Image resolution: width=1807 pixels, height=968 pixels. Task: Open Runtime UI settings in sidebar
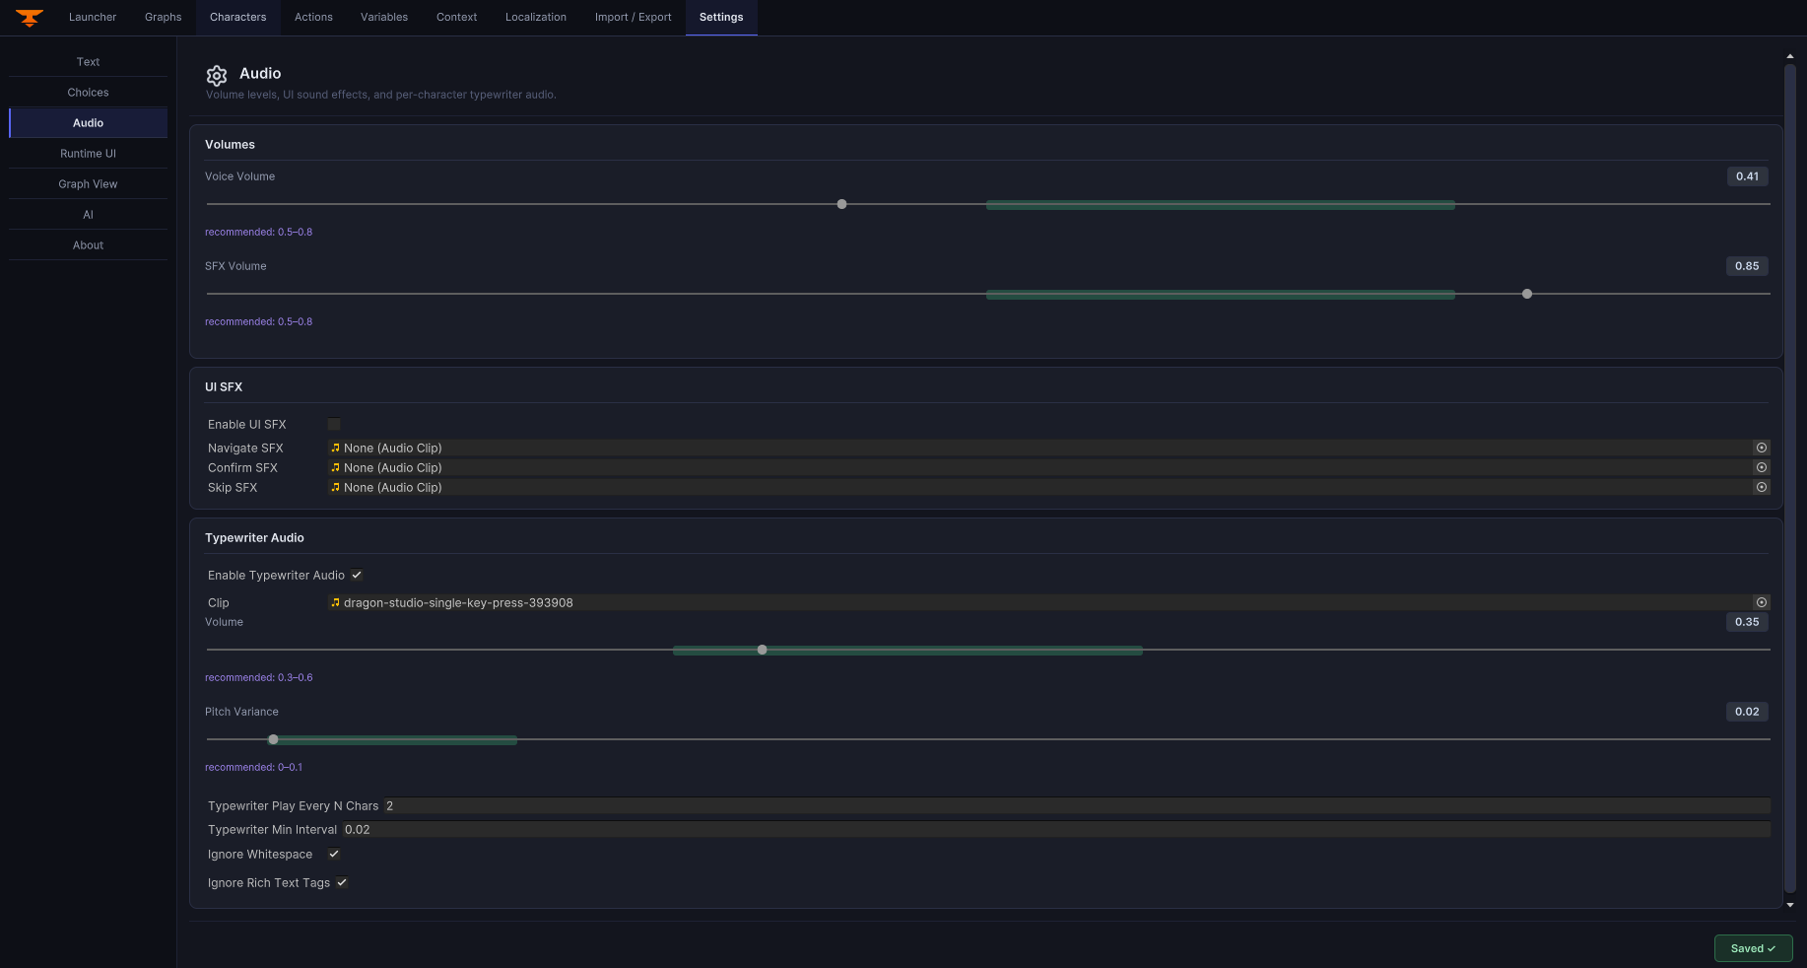coord(89,154)
